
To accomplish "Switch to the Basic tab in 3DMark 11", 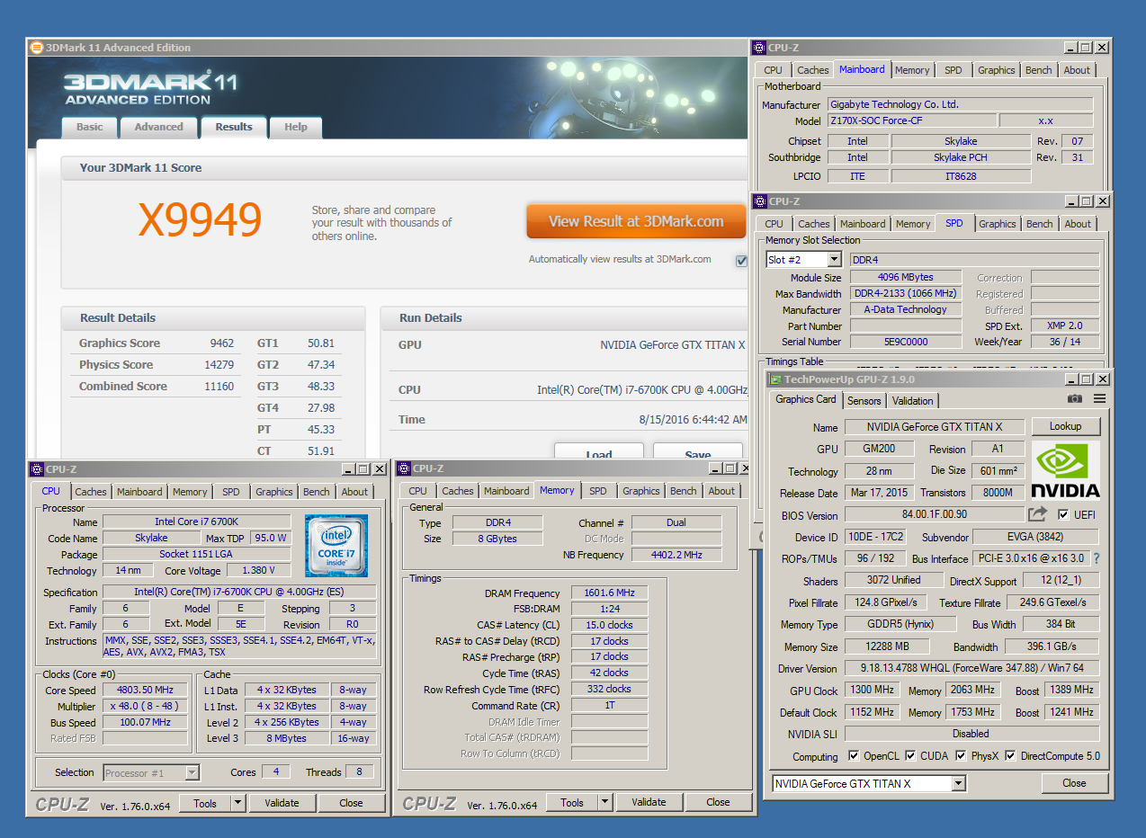I will tap(89, 127).
